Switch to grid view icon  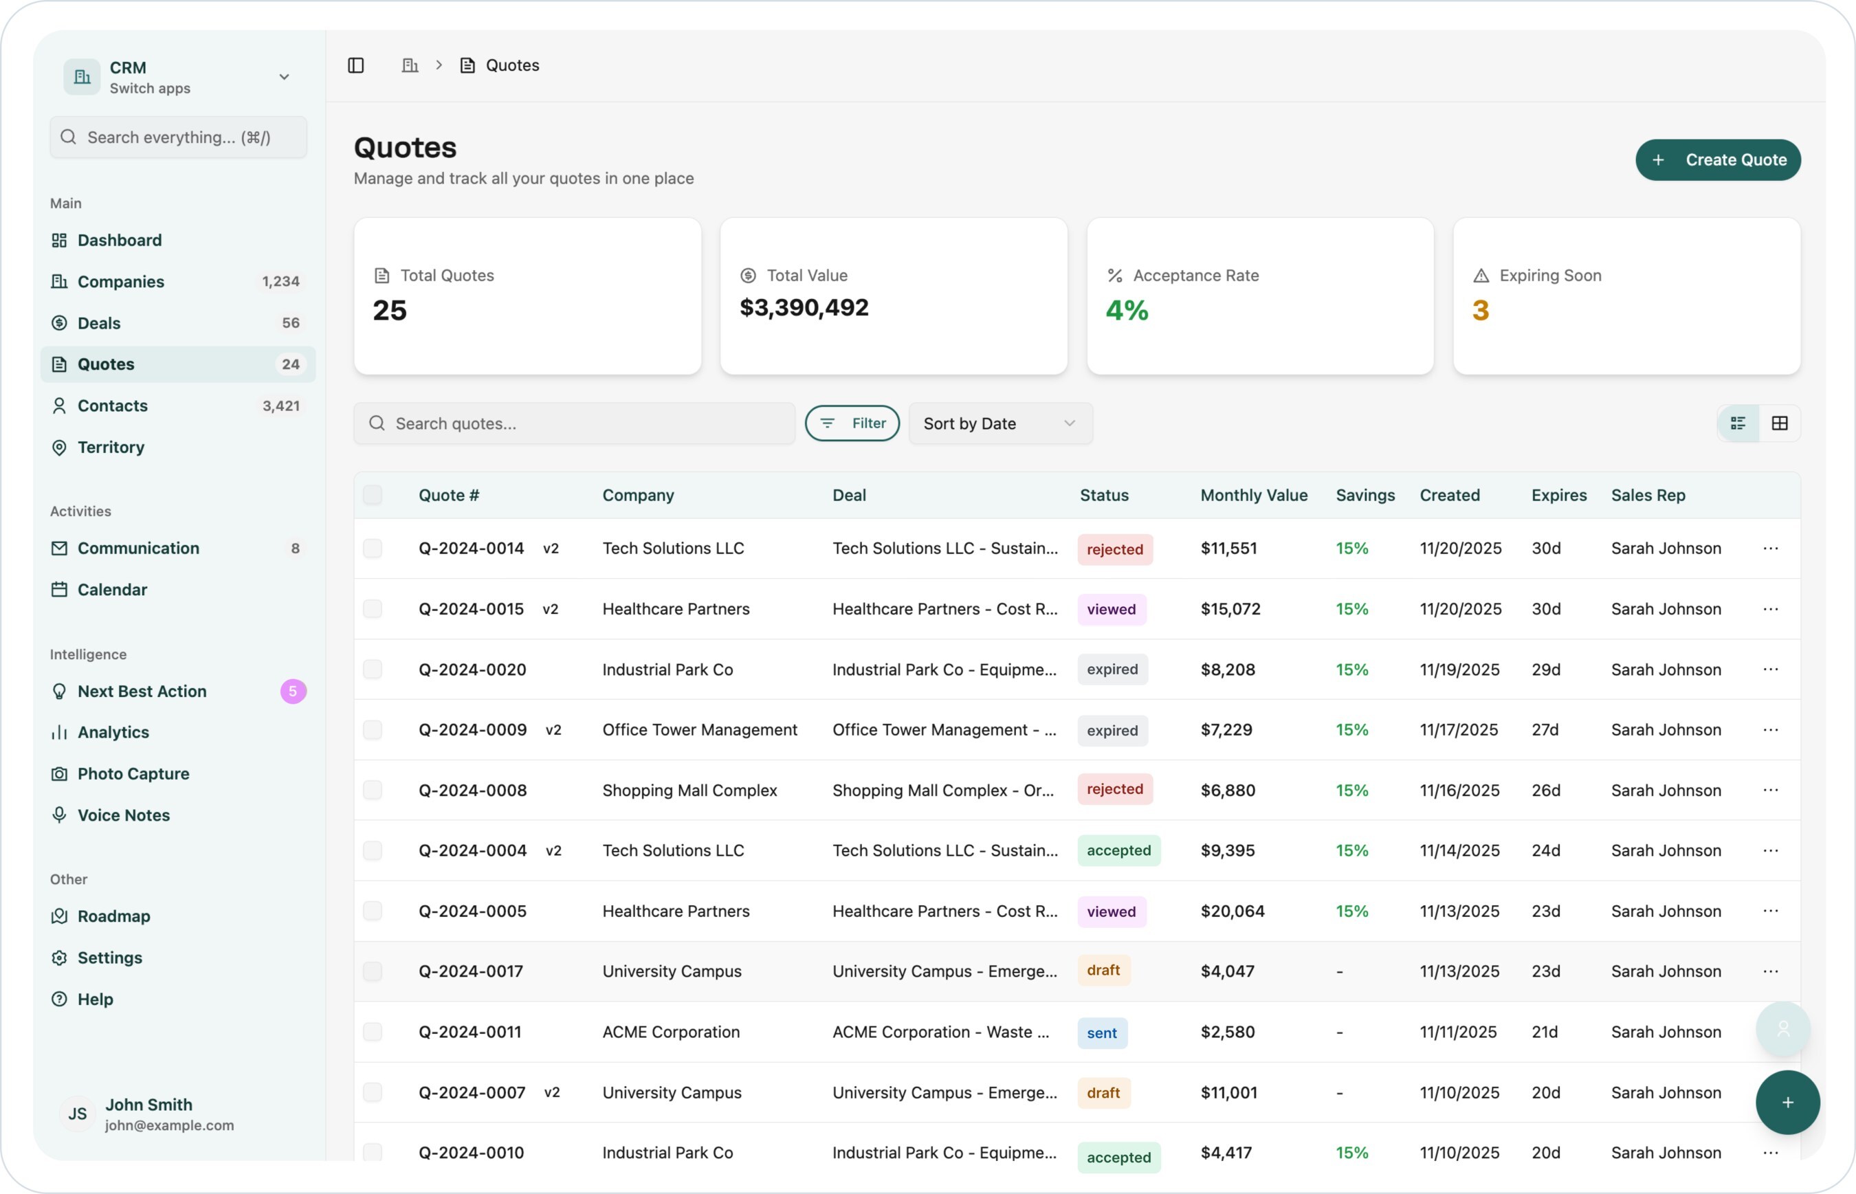1780,423
